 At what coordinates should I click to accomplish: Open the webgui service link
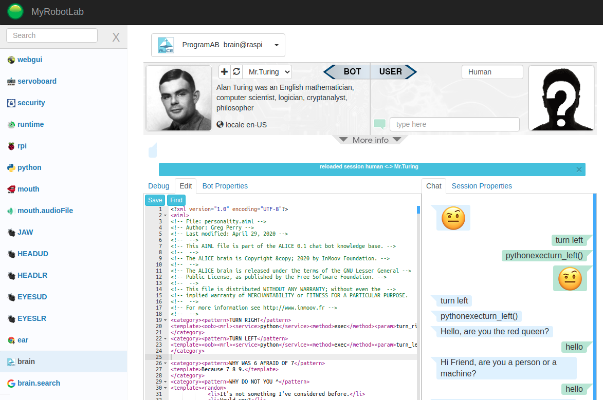30,60
